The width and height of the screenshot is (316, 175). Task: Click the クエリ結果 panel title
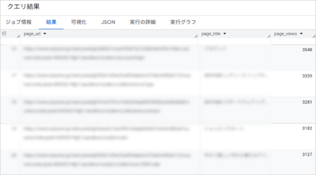click(x=23, y=7)
